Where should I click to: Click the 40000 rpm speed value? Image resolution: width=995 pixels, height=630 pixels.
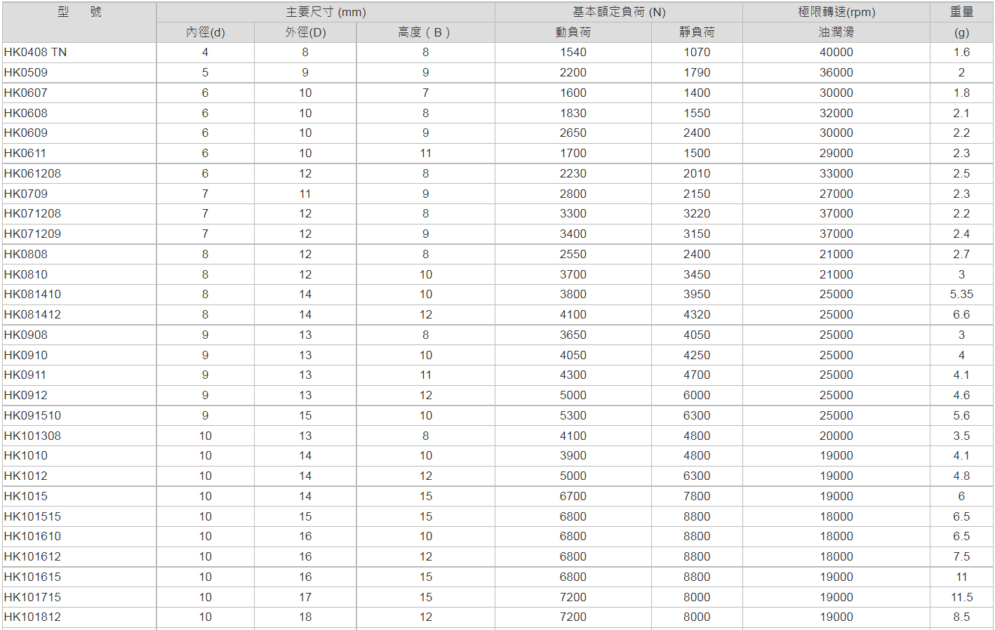click(836, 53)
